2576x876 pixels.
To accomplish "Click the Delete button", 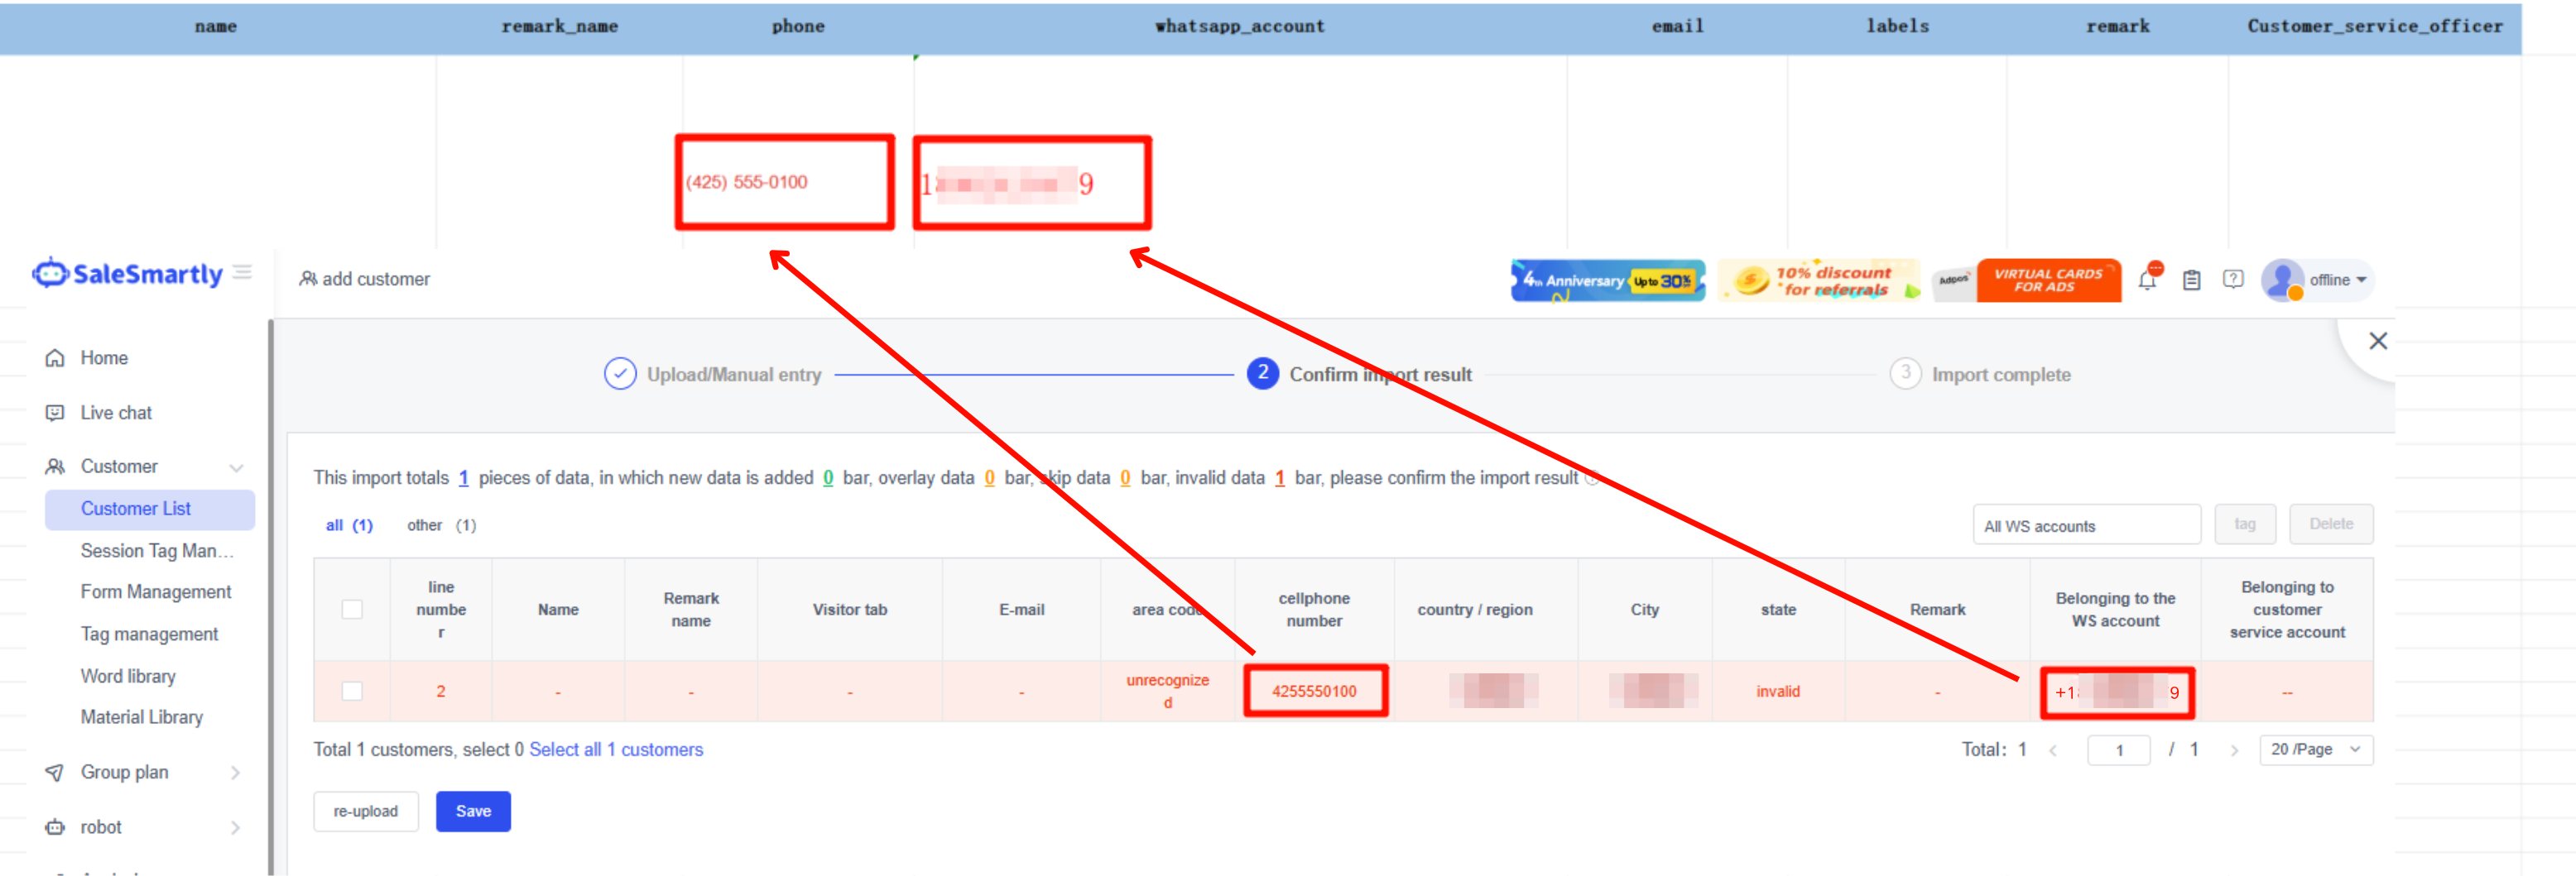I will (x=2331, y=524).
